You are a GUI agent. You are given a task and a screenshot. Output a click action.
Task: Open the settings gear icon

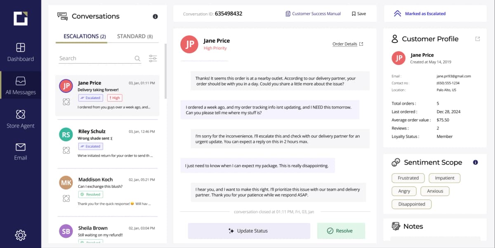click(20, 235)
